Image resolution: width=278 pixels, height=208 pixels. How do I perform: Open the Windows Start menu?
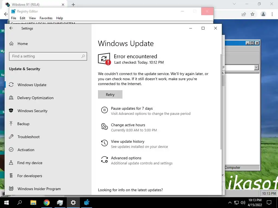tap(7, 203)
